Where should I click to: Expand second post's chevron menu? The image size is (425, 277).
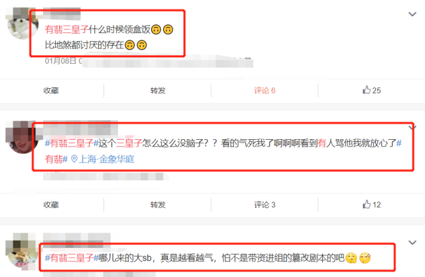tap(412, 127)
